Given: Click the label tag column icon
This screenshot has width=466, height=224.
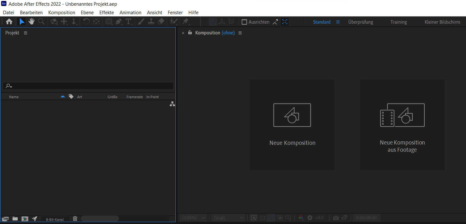Looking at the screenshot, I should click(x=71, y=97).
